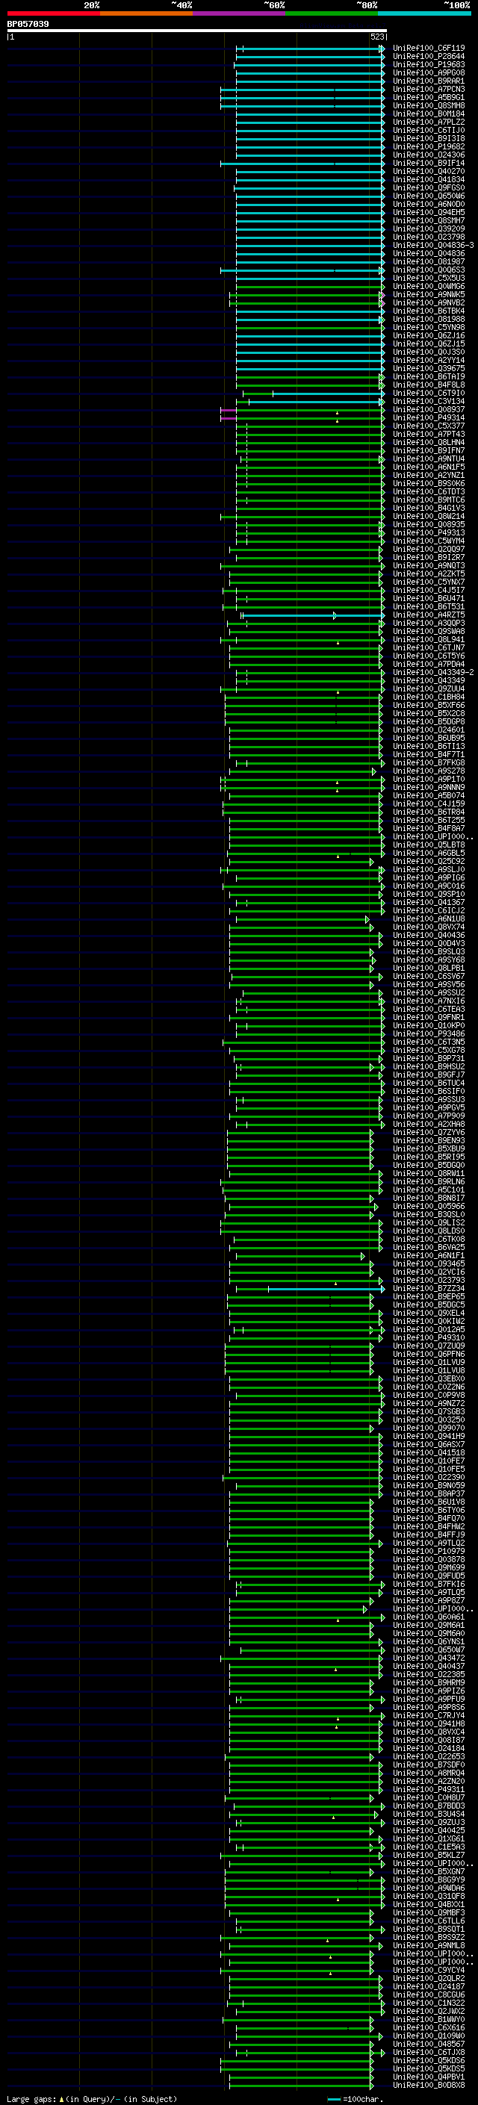Select the UniRef100_A2YY14 label
Screen dimensions: 478x2105
(428, 361)
